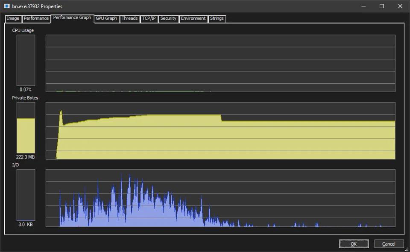Click the I/O history graph
This screenshot has height=252, width=410.
tap(220, 198)
